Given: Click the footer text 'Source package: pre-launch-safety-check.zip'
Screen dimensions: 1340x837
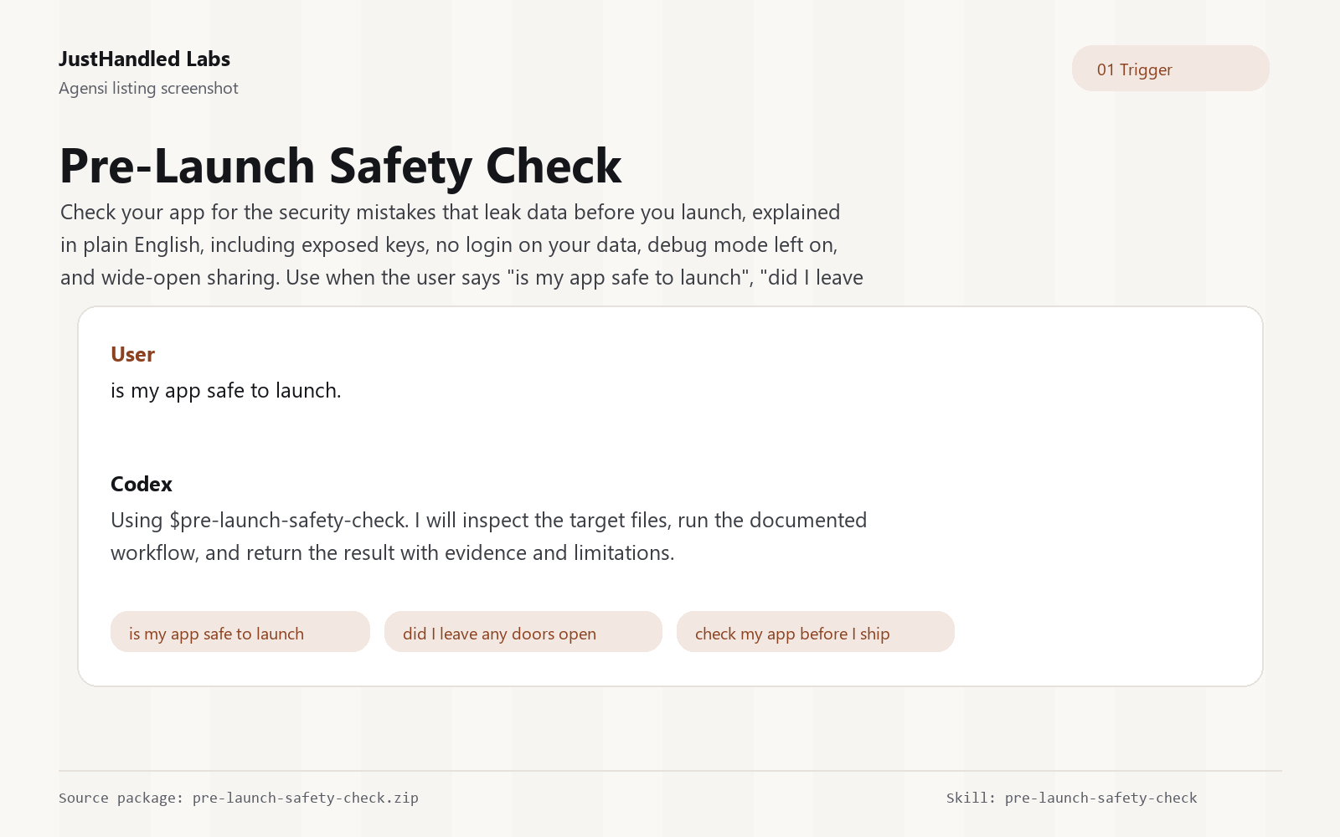Looking at the screenshot, I should click(239, 798).
